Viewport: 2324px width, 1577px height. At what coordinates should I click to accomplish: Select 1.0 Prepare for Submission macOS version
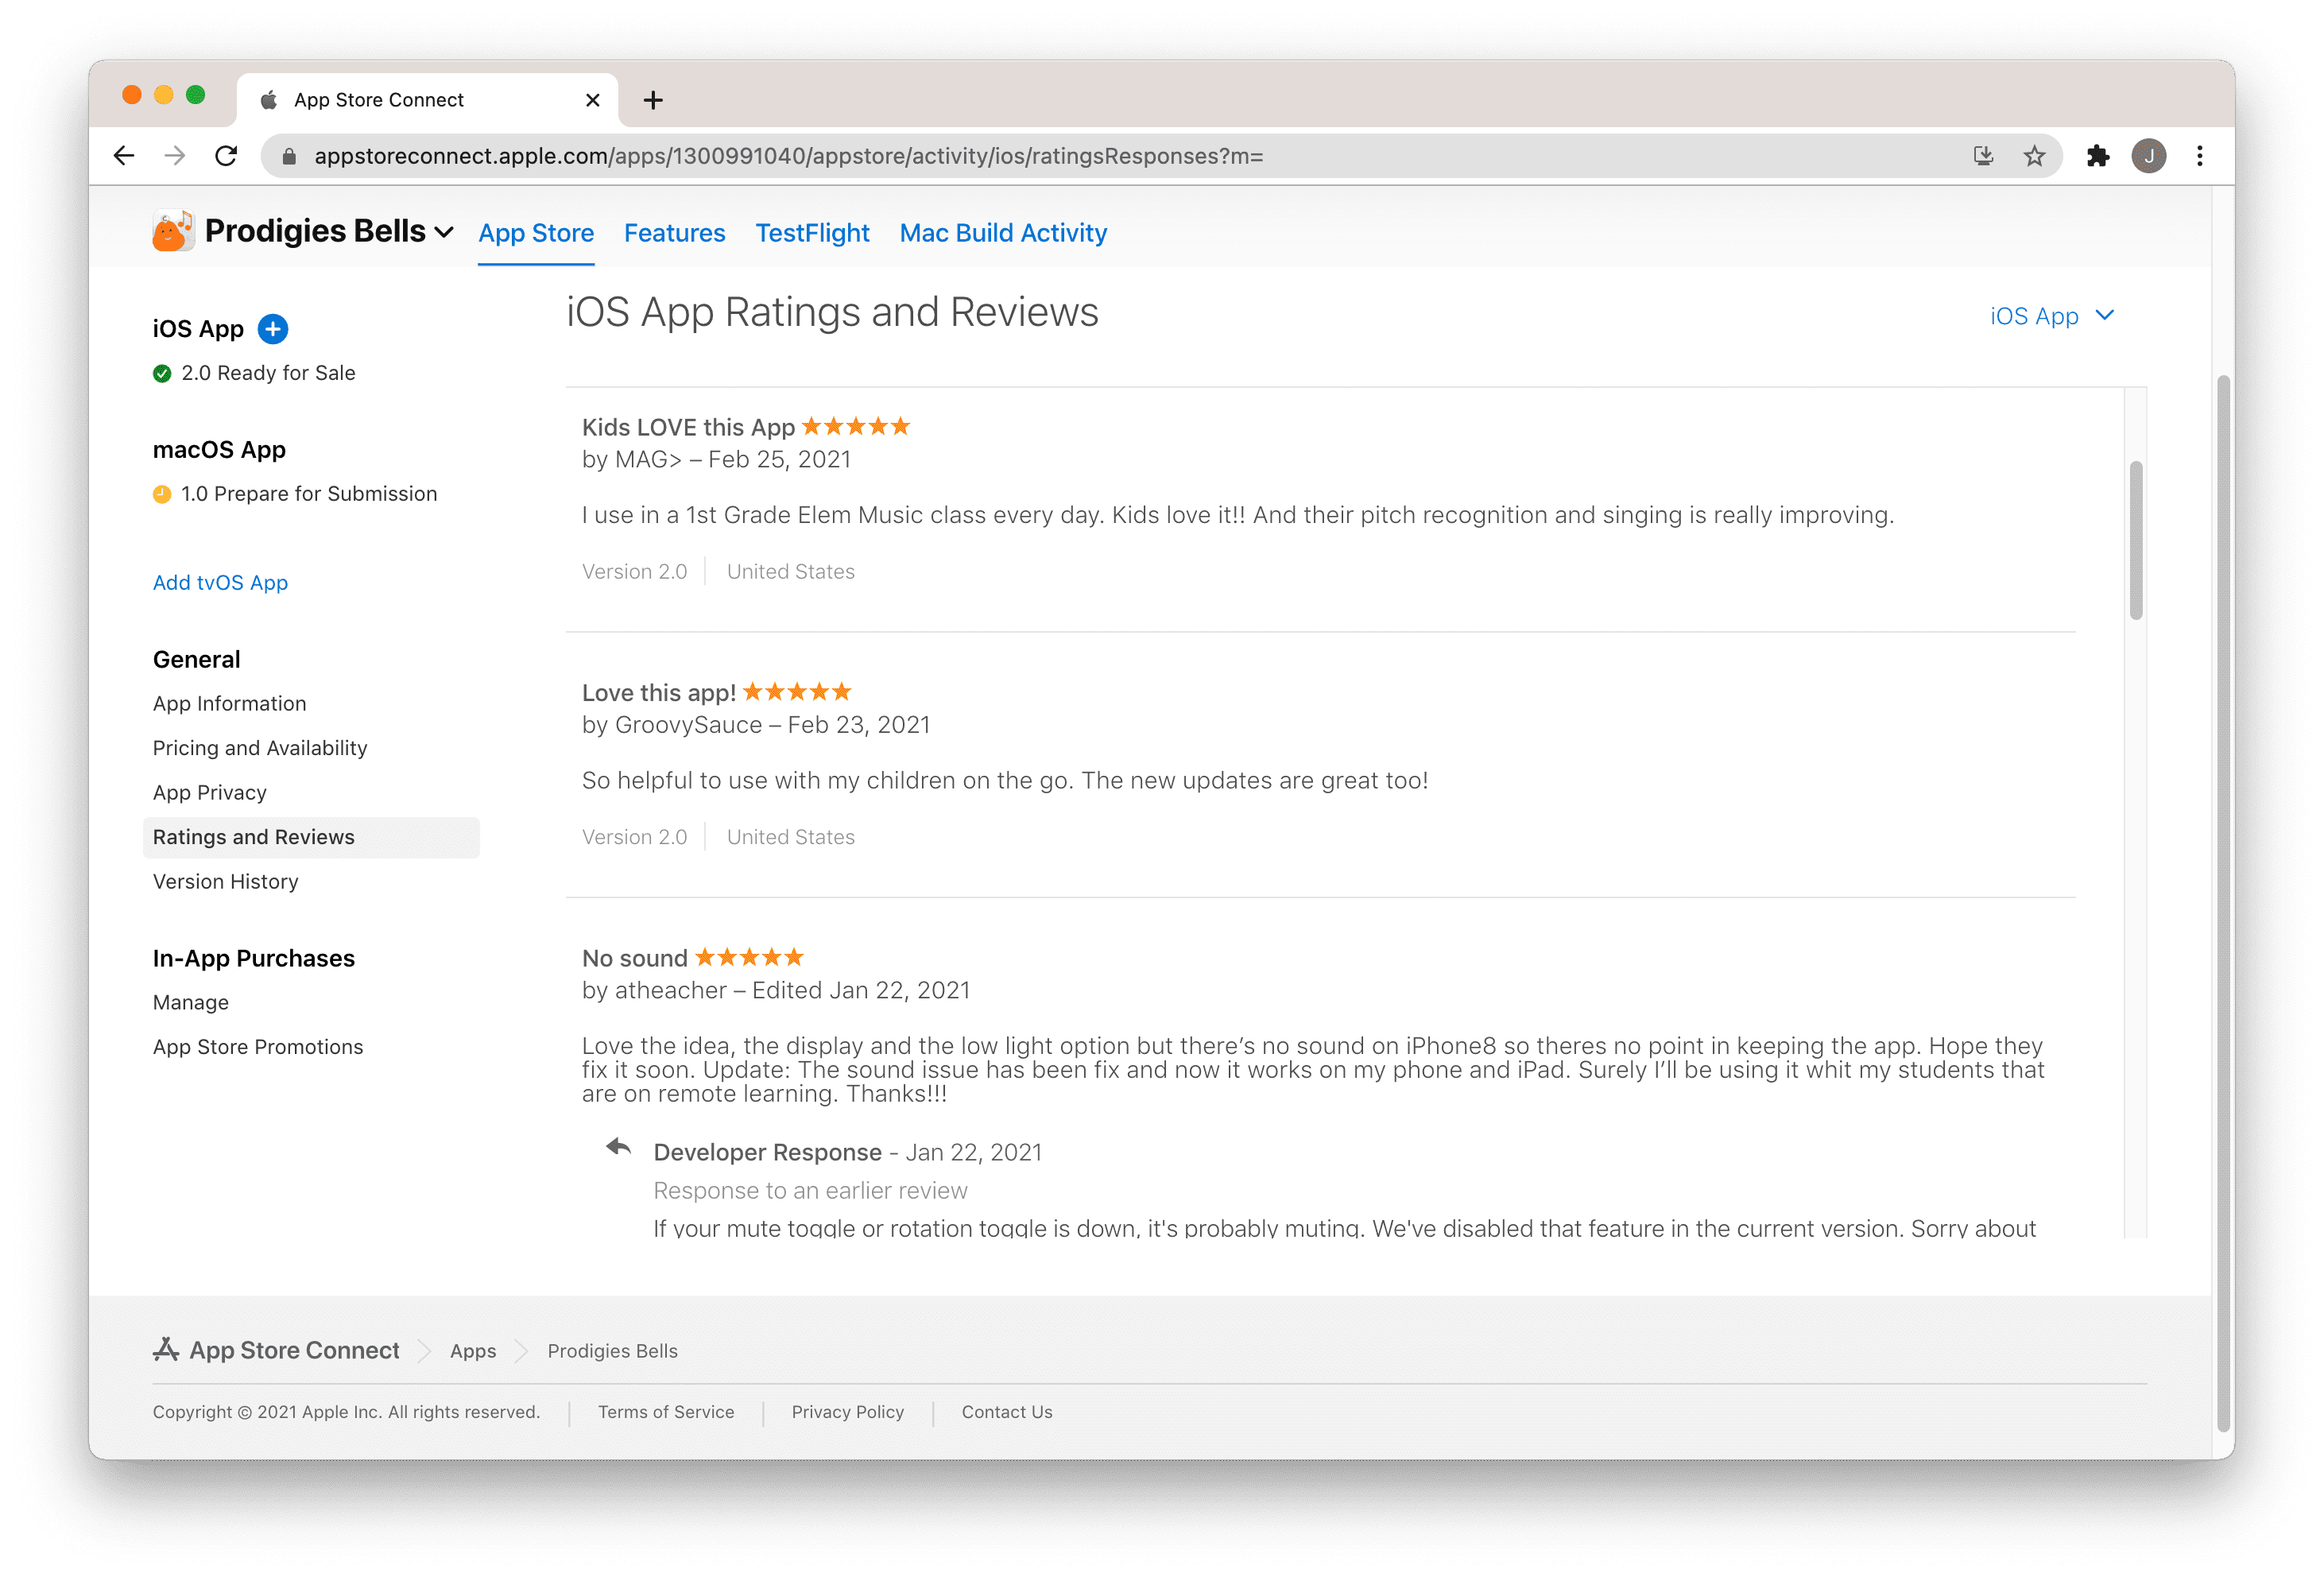pyautogui.click(x=308, y=494)
